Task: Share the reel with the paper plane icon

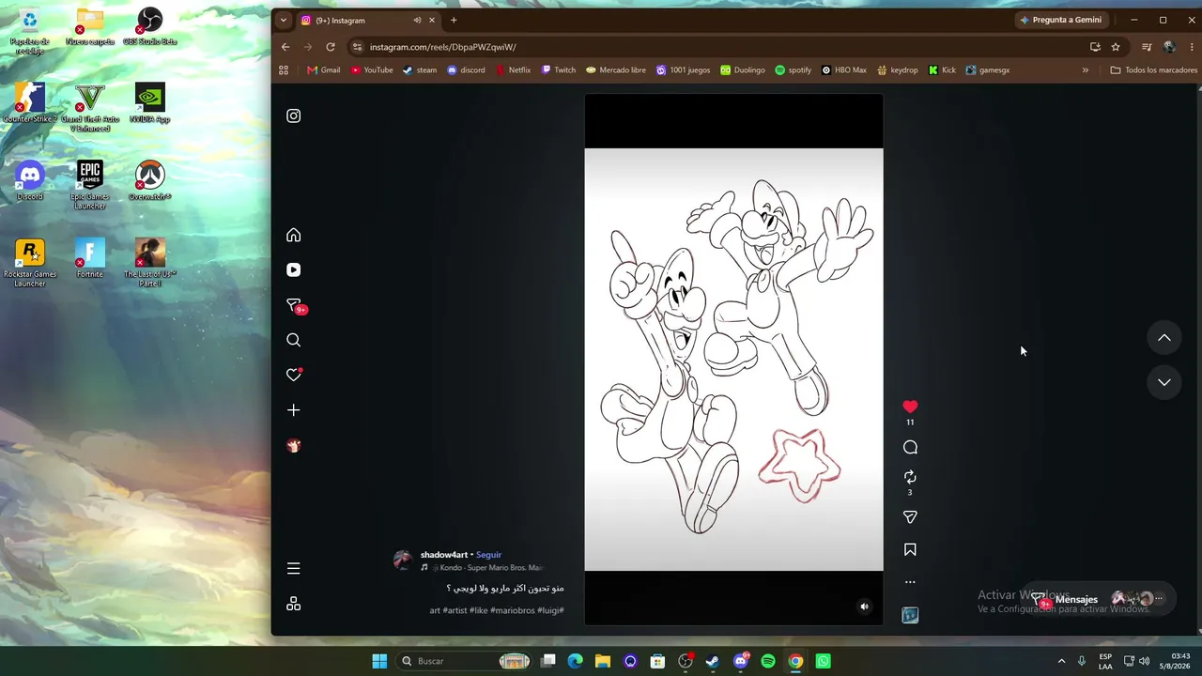Action: coord(910,517)
